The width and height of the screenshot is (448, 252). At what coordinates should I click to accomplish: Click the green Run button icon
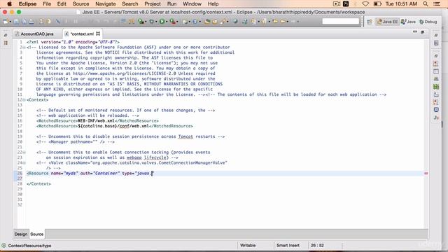(162, 22)
